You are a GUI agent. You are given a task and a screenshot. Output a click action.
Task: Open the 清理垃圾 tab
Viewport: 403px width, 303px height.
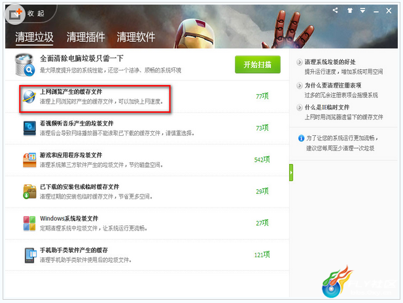tap(34, 37)
